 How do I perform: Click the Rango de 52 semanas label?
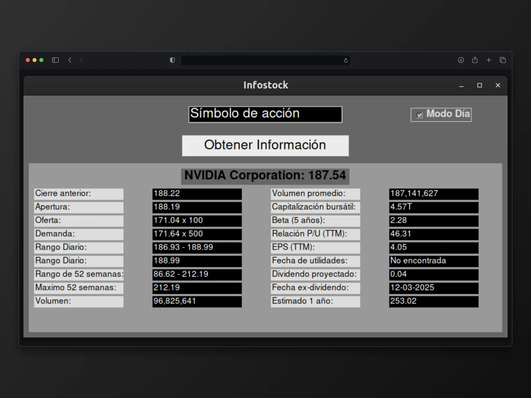79,275
